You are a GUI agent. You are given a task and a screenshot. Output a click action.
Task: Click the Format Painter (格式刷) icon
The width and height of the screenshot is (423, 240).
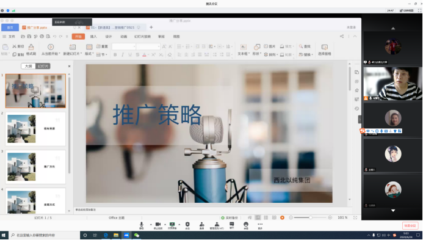(x=31, y=49)
